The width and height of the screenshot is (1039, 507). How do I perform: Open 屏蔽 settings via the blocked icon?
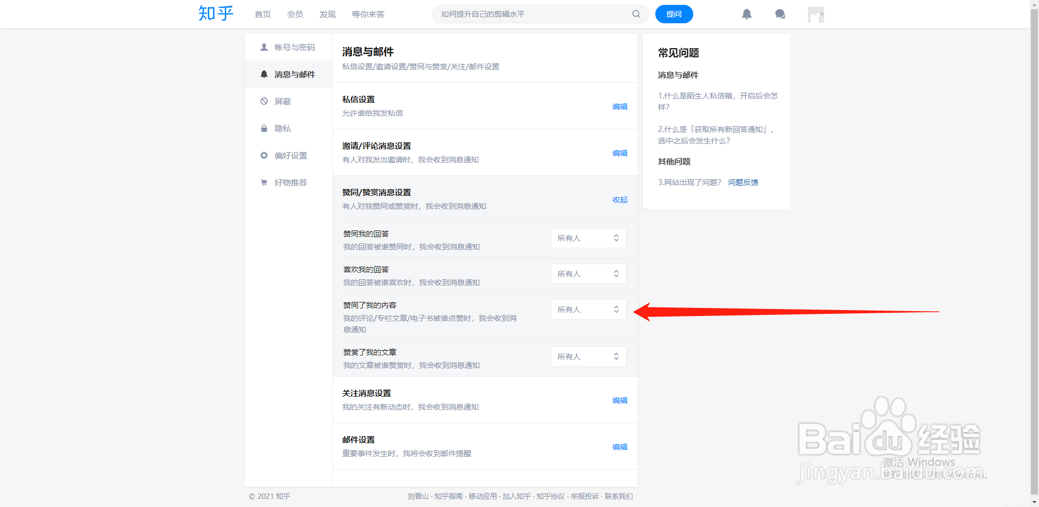click(264, 101)
